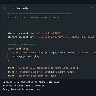Click the indented storage_account_key argument line
Screen dimensions: 96x96
click(x=26, y=56)
